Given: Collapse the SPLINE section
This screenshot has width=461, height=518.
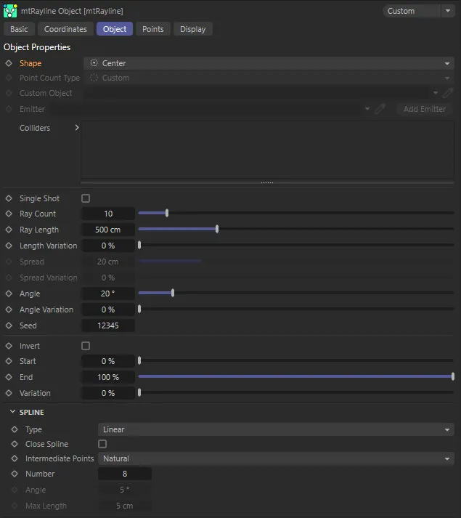Looking at the screenshot, I should 13,412.
